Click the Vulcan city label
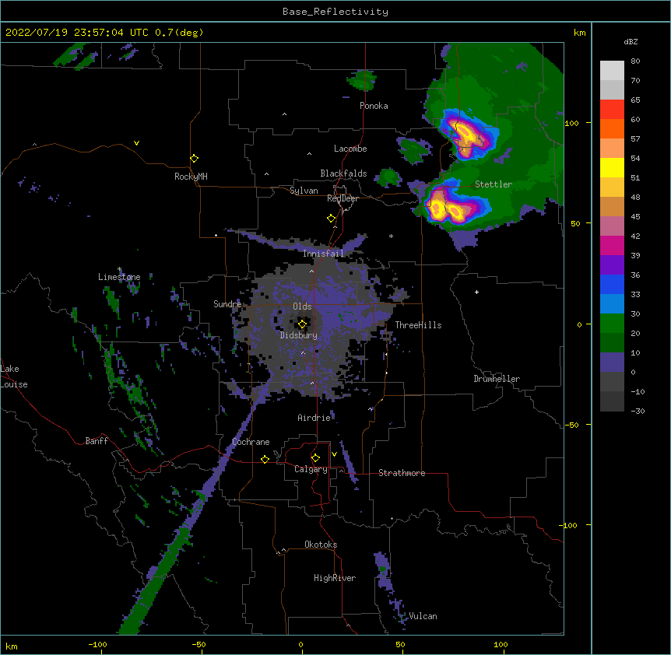The image size is (671, 655). [423, 616]
